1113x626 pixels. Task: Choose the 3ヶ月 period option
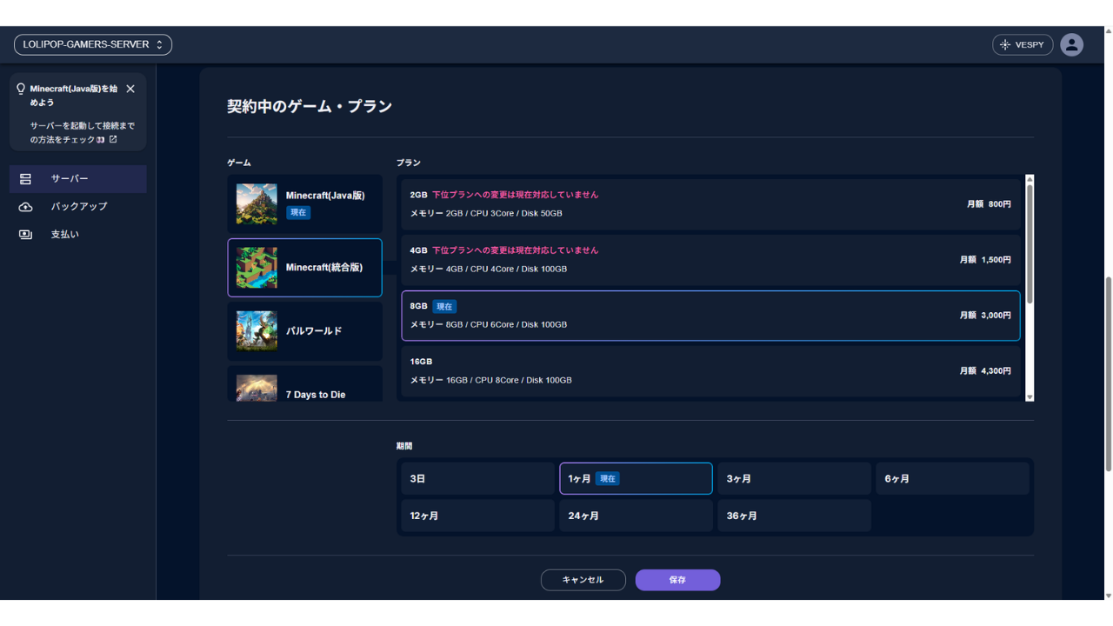794,479
